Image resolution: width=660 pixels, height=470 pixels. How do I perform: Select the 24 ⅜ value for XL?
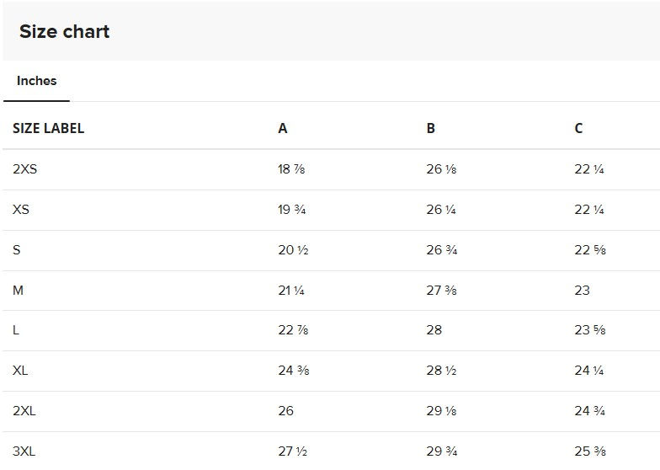294,371
